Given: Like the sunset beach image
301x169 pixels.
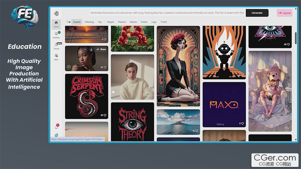Looking at the screenshot, I should 105,39.
